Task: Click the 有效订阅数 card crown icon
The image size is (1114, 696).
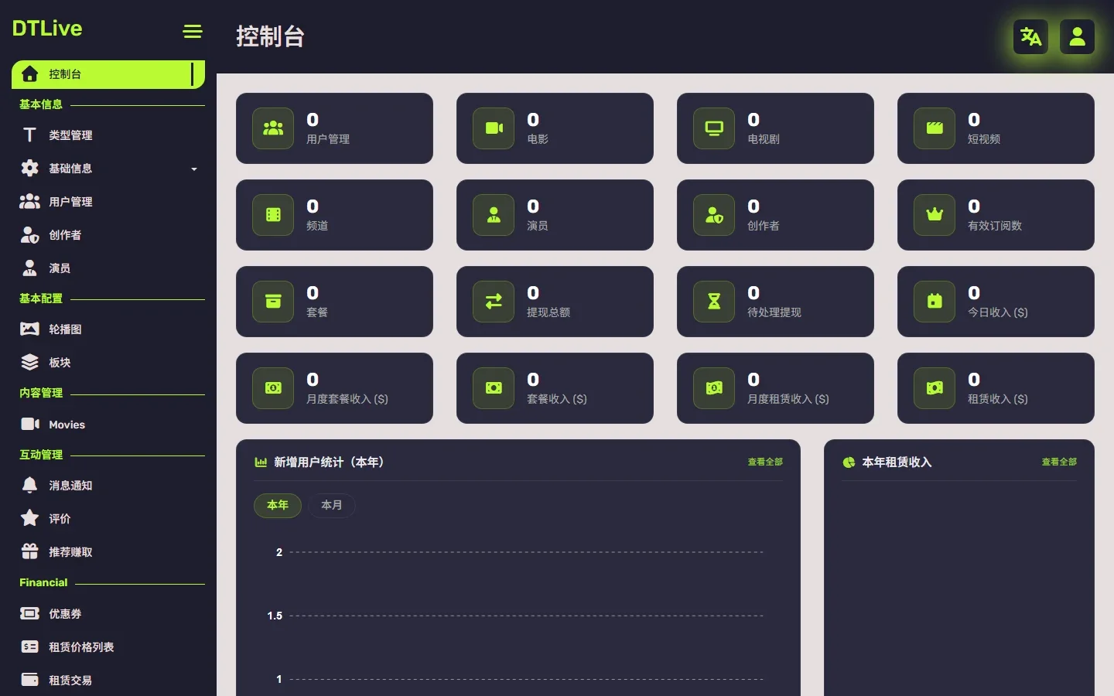Action: click(x=935, y=215)
